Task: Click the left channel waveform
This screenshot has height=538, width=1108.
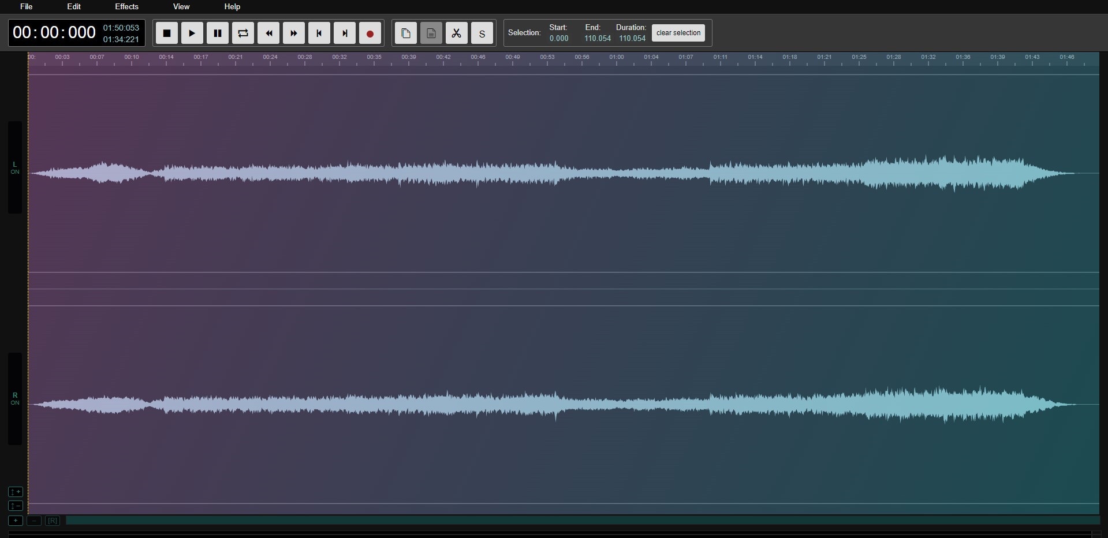Action: pyautogui.click(x=564, y=173)
